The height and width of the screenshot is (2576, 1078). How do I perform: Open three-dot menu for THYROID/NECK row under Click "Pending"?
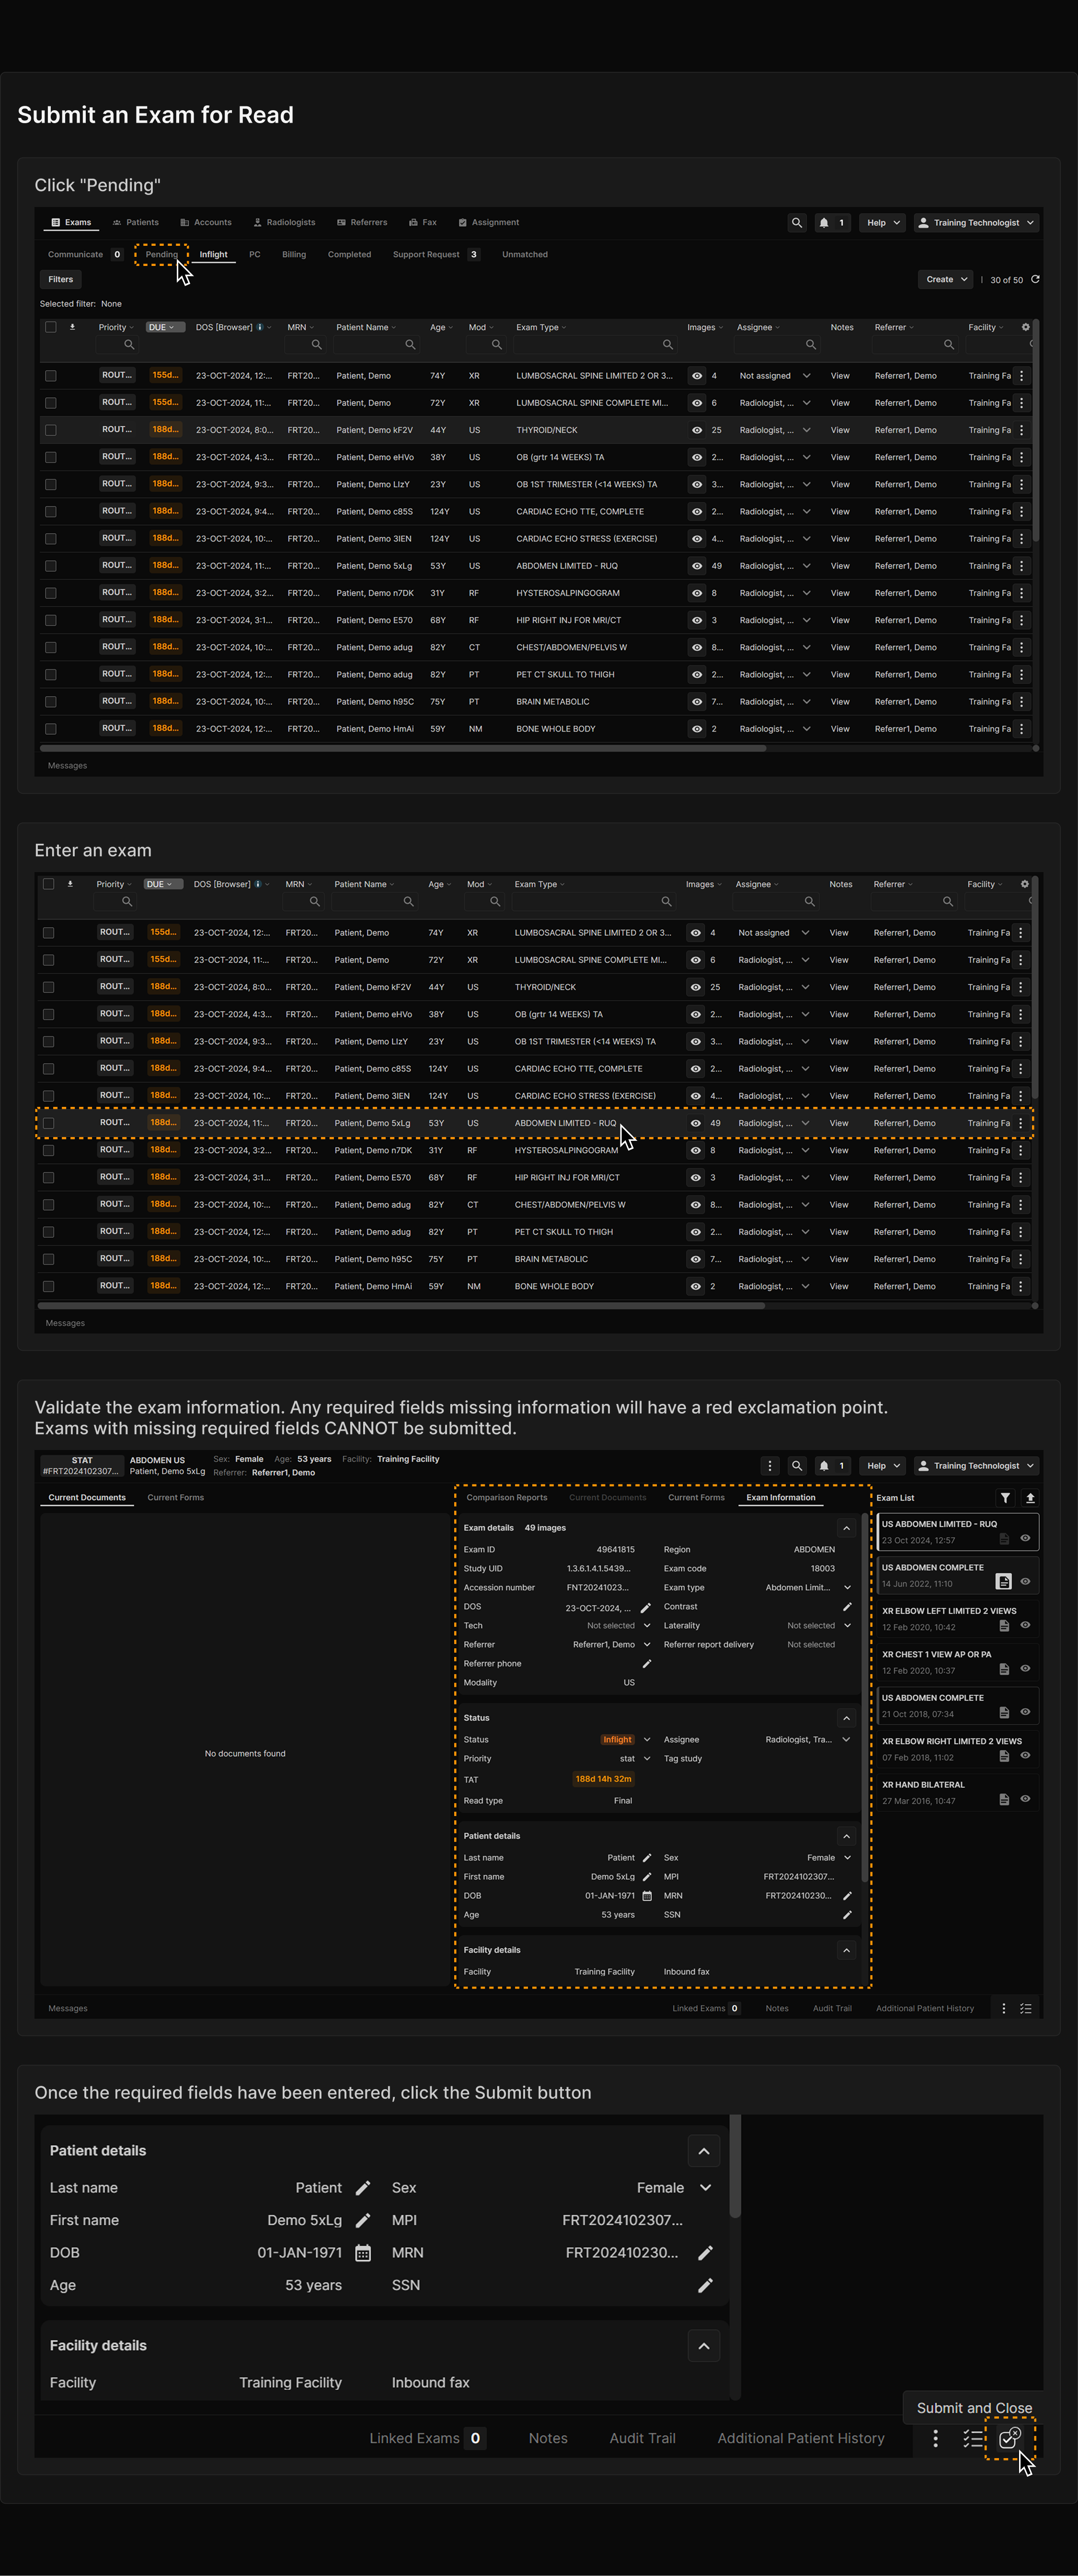pos(1021,430)
